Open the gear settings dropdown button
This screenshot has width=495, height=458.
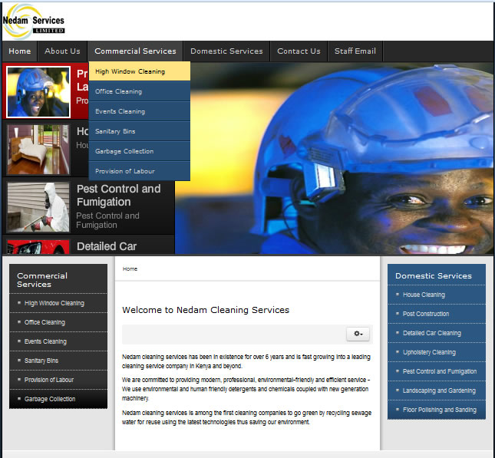click(358, 334)
